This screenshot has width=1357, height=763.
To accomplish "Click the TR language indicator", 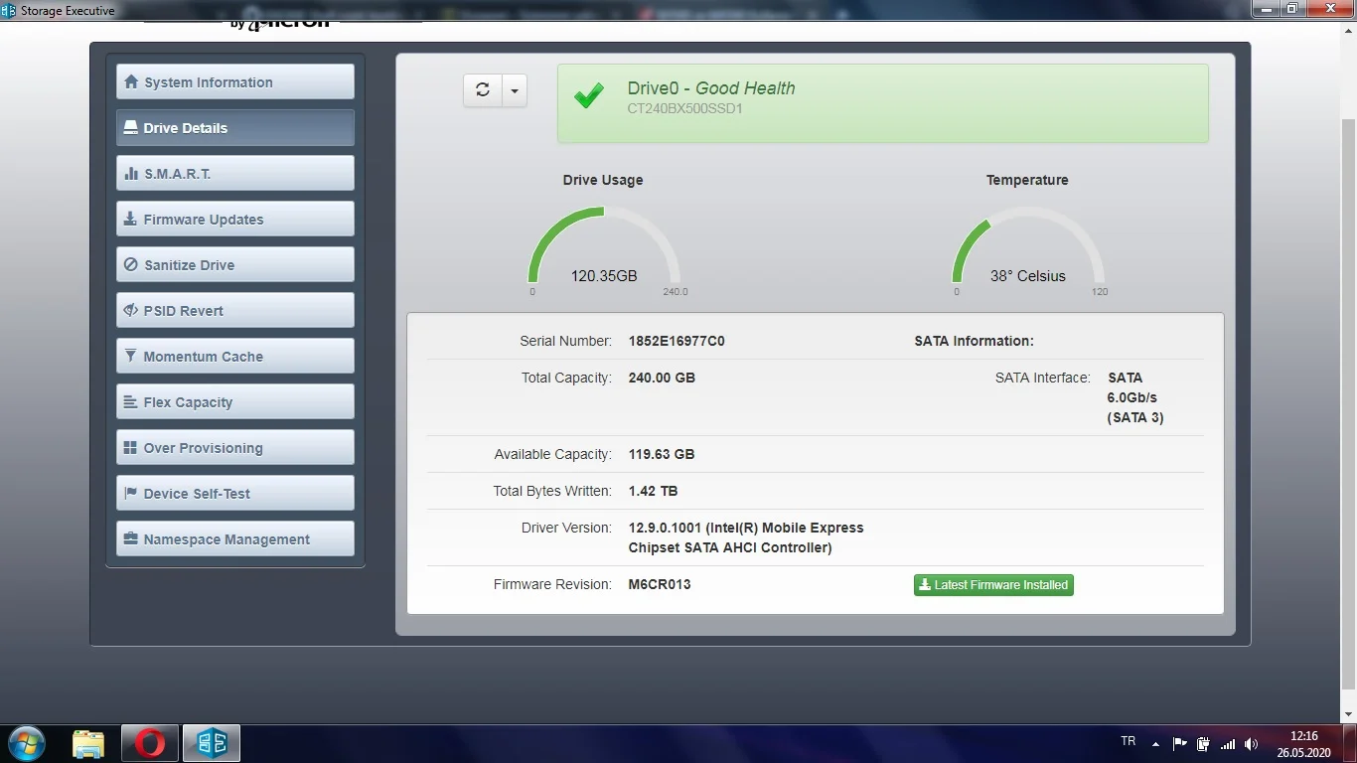I will [1129, 742].
